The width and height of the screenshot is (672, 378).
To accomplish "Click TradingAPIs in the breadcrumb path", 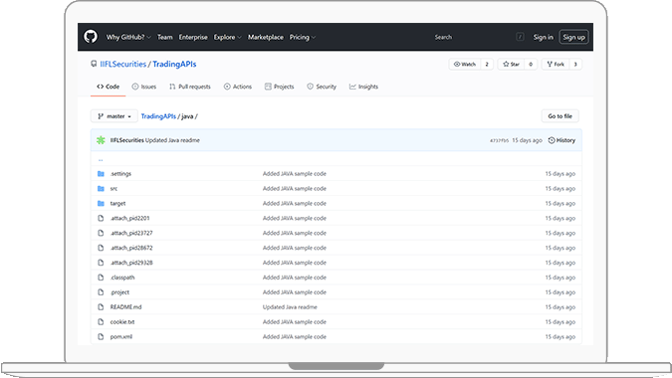I will (x=158, y=116).
